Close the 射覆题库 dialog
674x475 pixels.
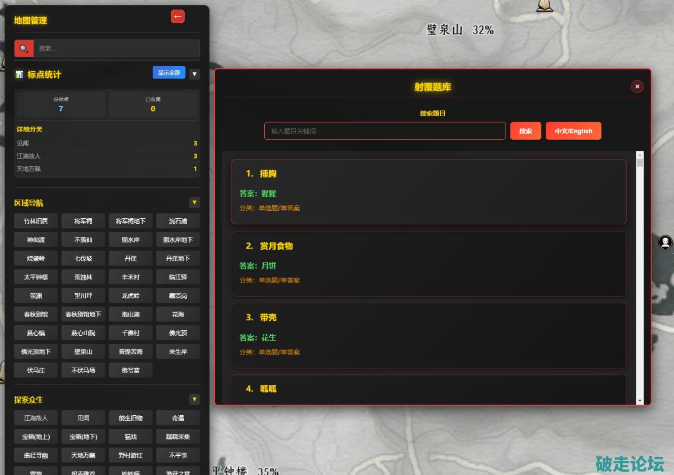[637, 87]
